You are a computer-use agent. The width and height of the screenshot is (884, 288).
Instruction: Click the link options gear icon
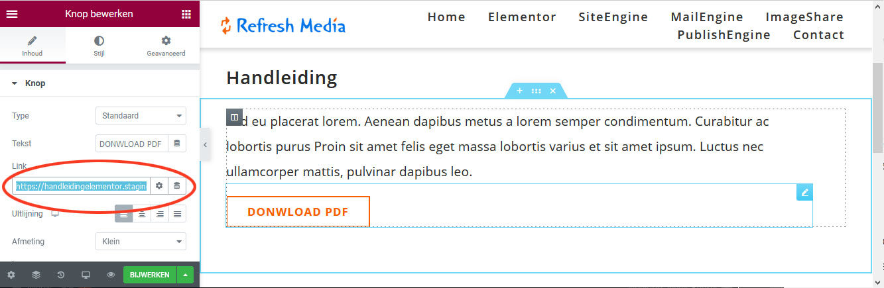click(159, 186)
